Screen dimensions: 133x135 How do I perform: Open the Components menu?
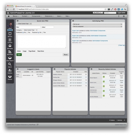click(37, 16)
